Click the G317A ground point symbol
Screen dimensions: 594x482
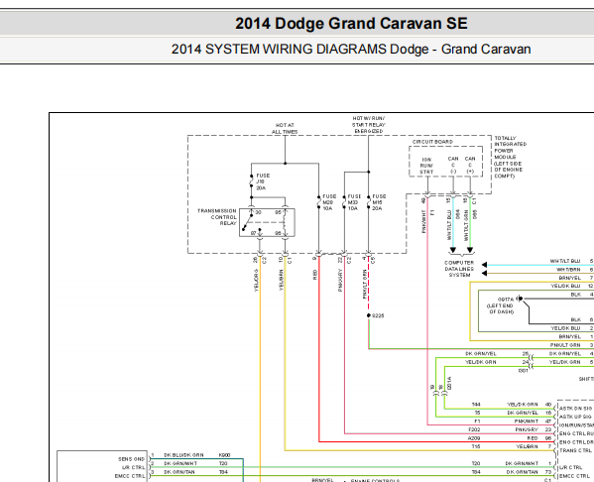coord(521,299)
